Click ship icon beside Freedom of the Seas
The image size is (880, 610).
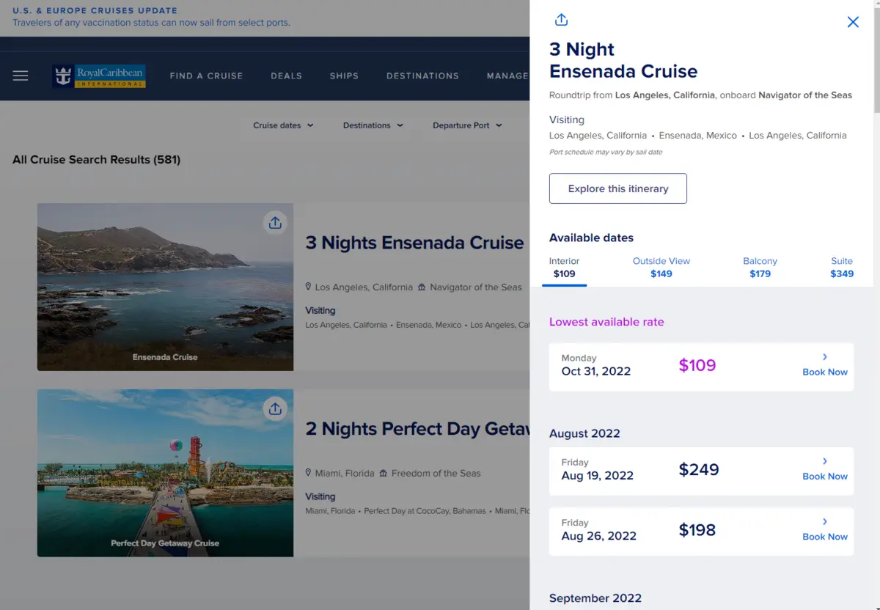(382, 474)
